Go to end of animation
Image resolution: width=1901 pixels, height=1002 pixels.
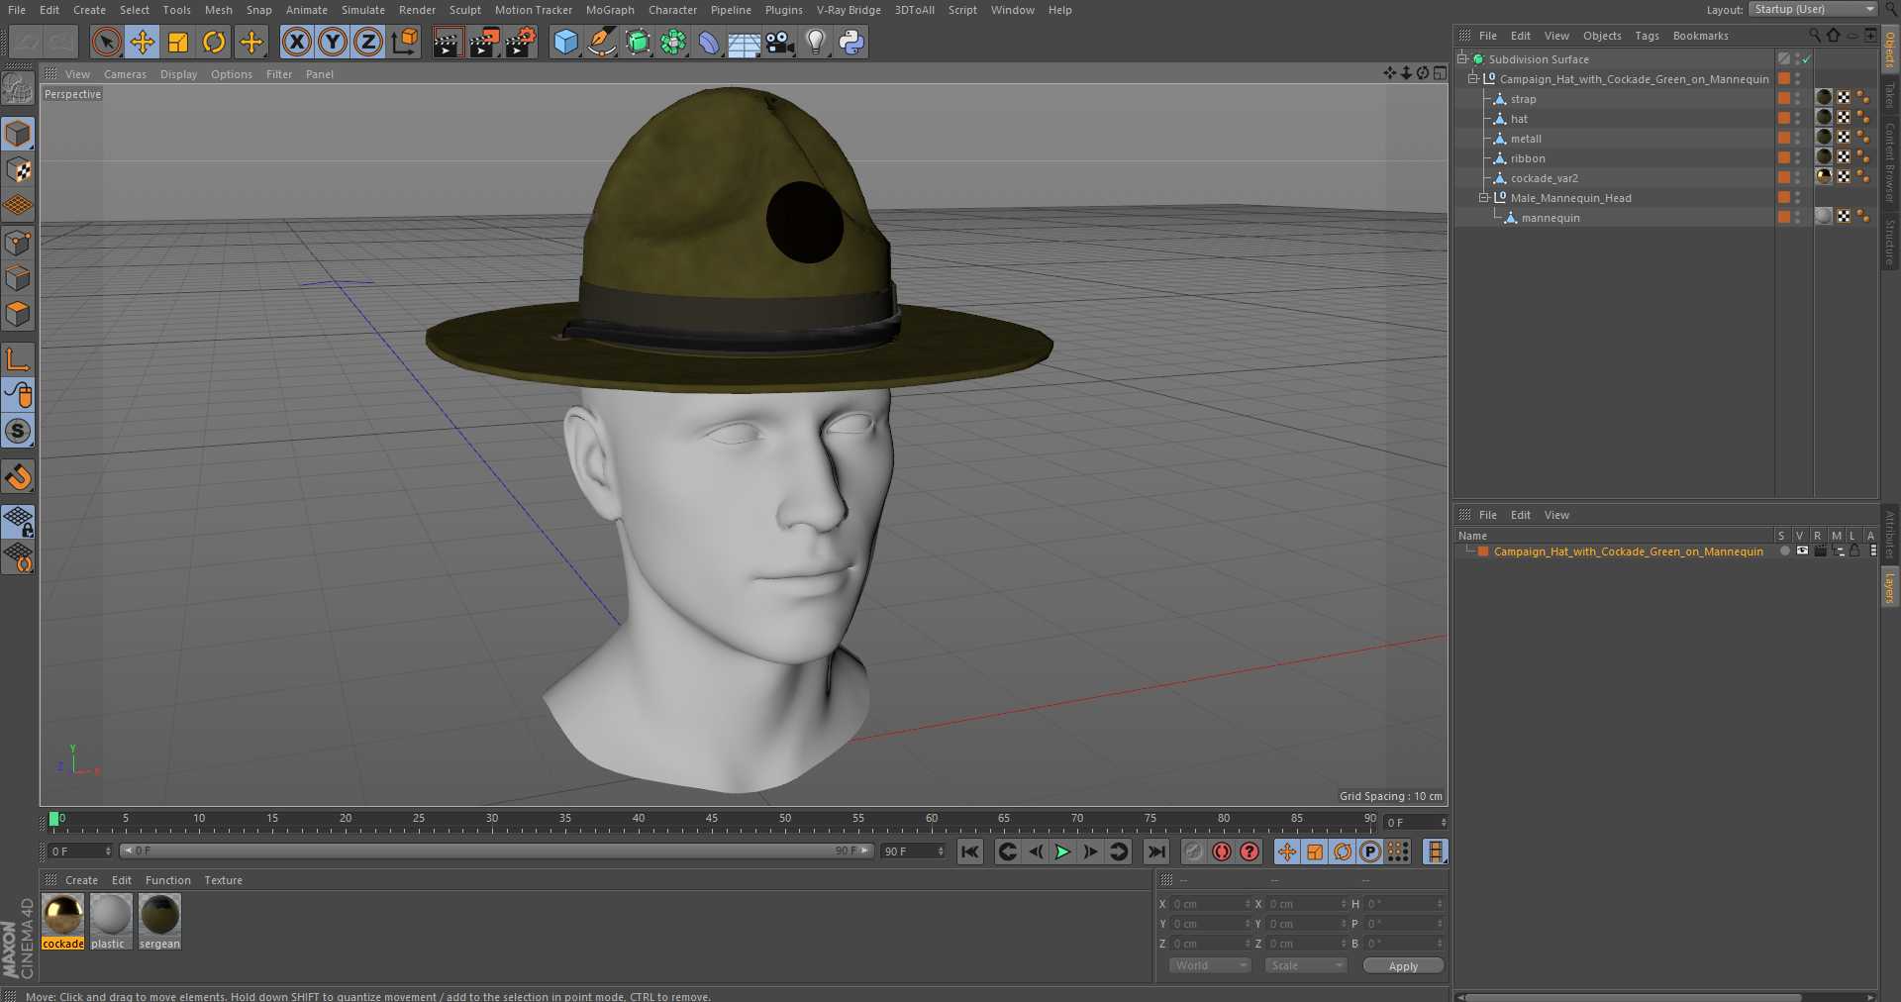tap(1155, 852)
